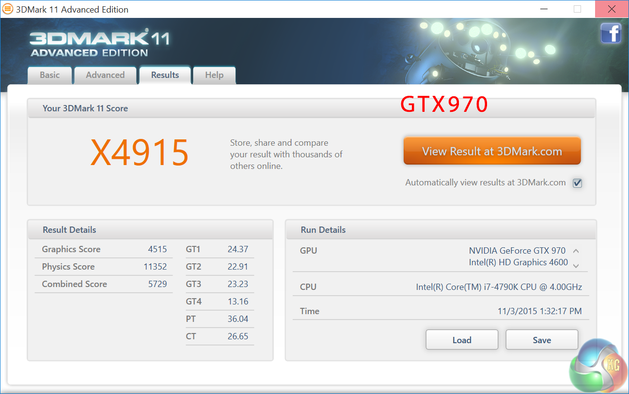Image resolution: width=629 pixels, height=394 pixels.
Task: Select the Results tab
Action: [x=165, y=75]
